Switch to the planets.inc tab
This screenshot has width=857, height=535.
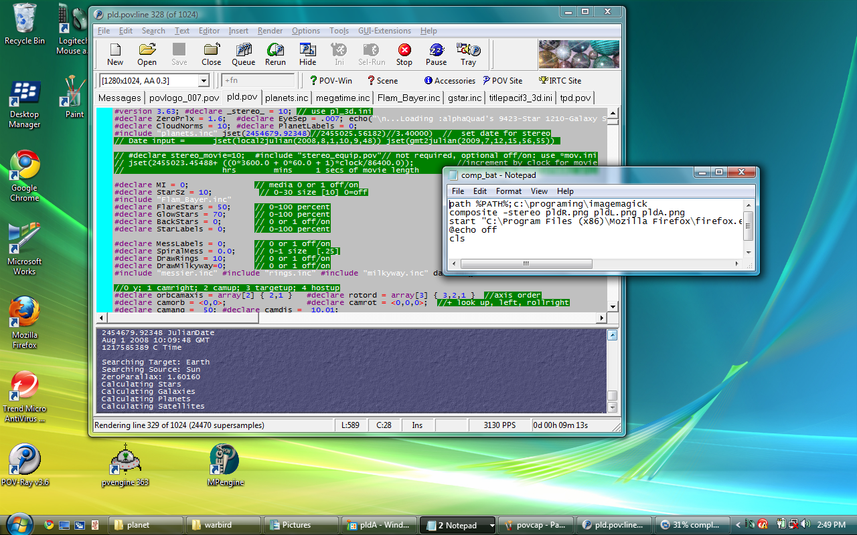(x=287, y=98)
